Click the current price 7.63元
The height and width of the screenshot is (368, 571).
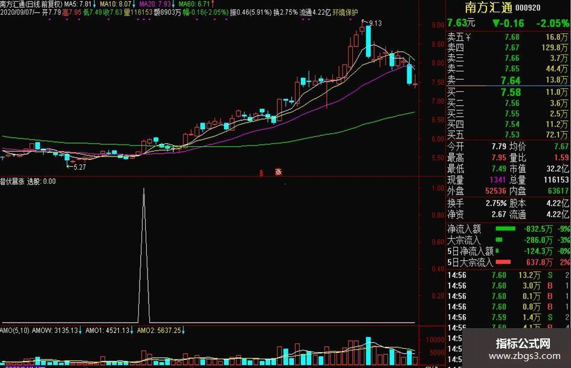coord(461,23)
